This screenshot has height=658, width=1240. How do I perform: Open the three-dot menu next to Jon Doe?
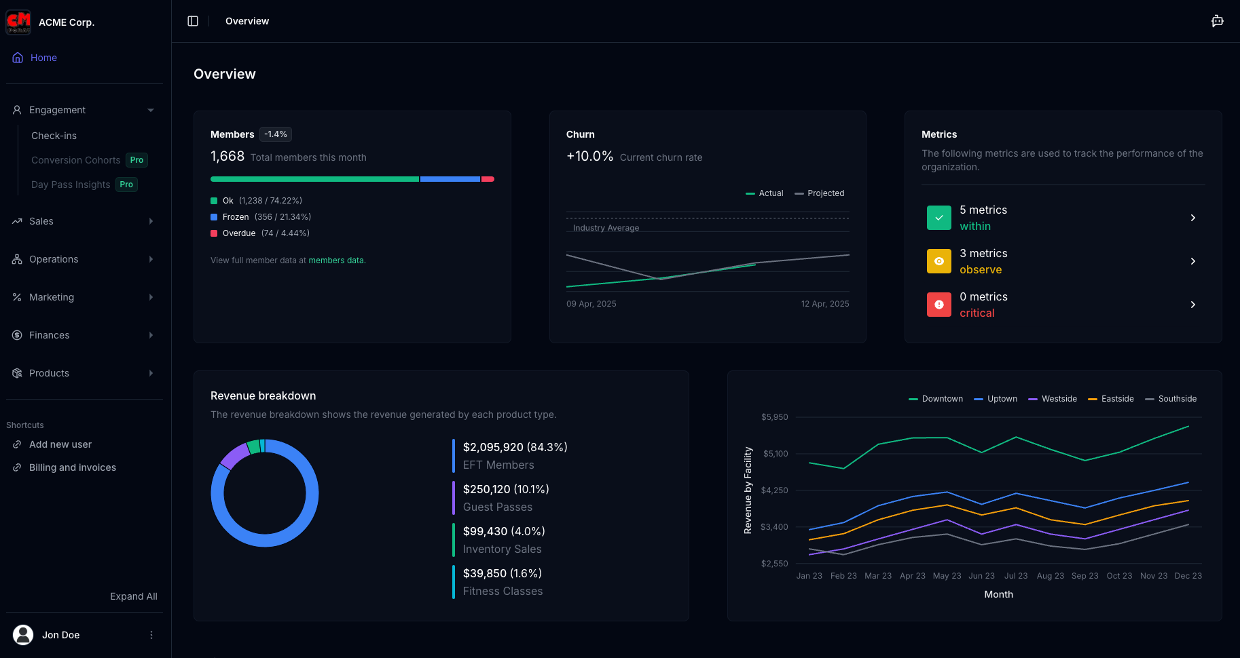(x=151, y=635)
